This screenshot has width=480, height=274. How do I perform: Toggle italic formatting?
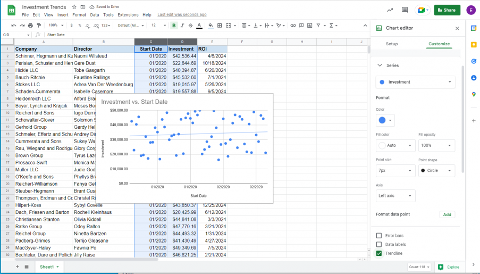(x=182, y=26)
